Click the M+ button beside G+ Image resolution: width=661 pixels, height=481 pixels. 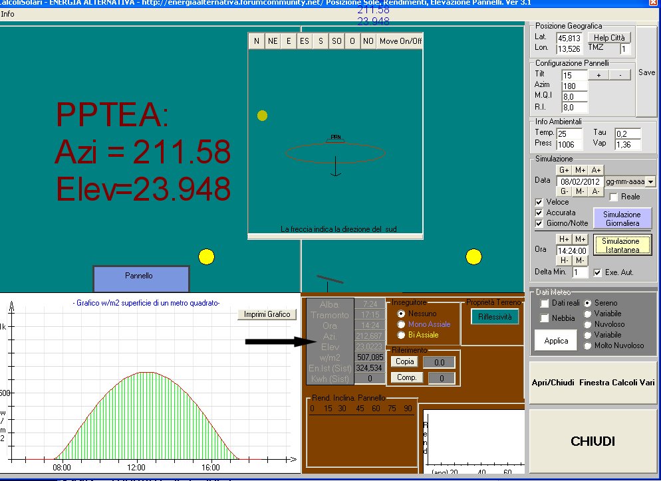click(580, 170)
